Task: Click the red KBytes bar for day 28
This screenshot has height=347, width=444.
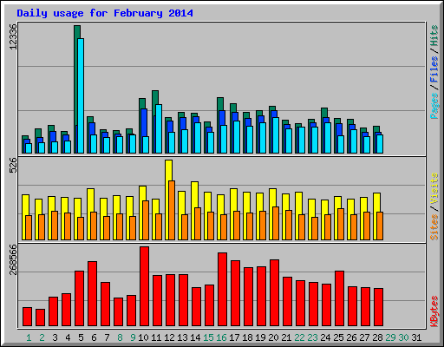Action: 378,307
